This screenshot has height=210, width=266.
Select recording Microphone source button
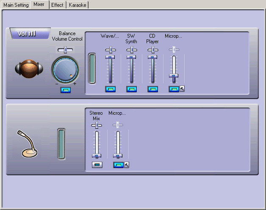coord(118,165)
